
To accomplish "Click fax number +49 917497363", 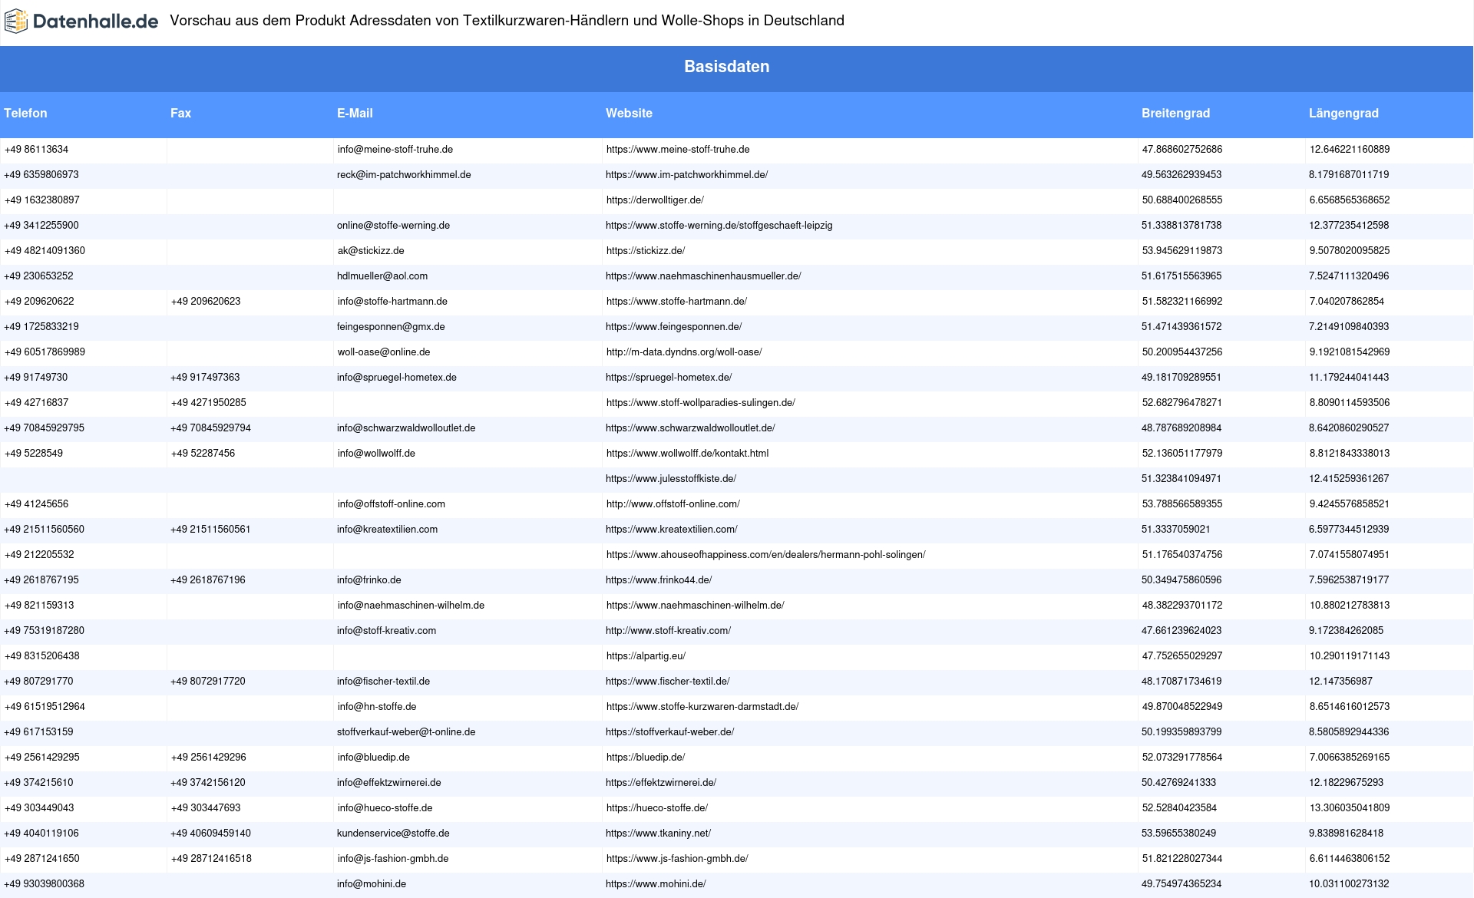I will pyautogui.click(x=205, y=378).
